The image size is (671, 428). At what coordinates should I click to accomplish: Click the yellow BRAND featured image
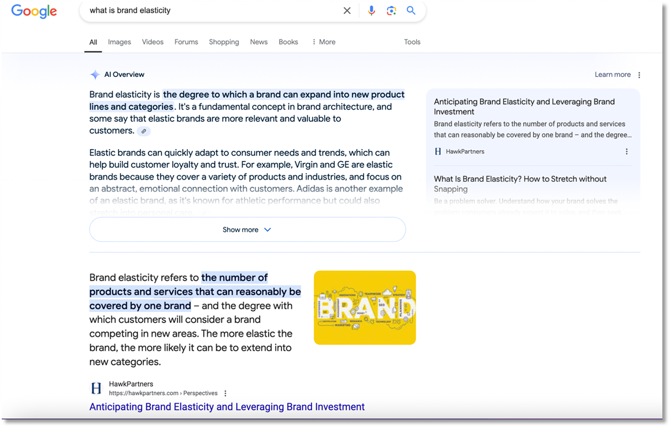pos(365,307)
